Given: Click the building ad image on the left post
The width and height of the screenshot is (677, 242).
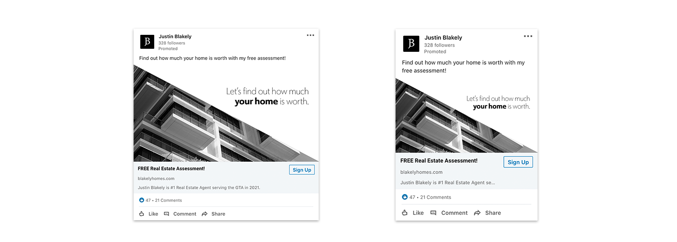Looking at the screenshot, I should click(x=226, y=114).
